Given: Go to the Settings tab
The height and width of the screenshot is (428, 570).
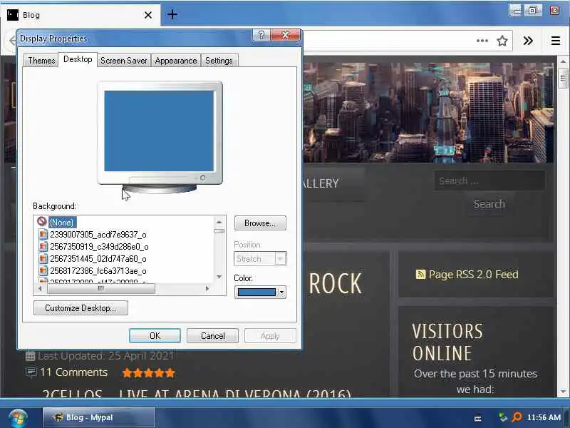Looking at the screenshot, I should (x=219, y=61).
